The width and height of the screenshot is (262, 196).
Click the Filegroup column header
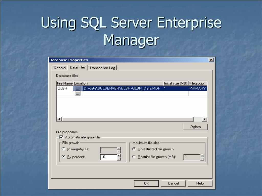(x=198, y=83)
